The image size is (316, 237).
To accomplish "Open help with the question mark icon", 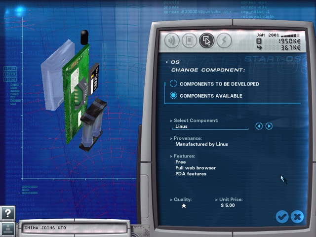I will click(x=7, y=213).
